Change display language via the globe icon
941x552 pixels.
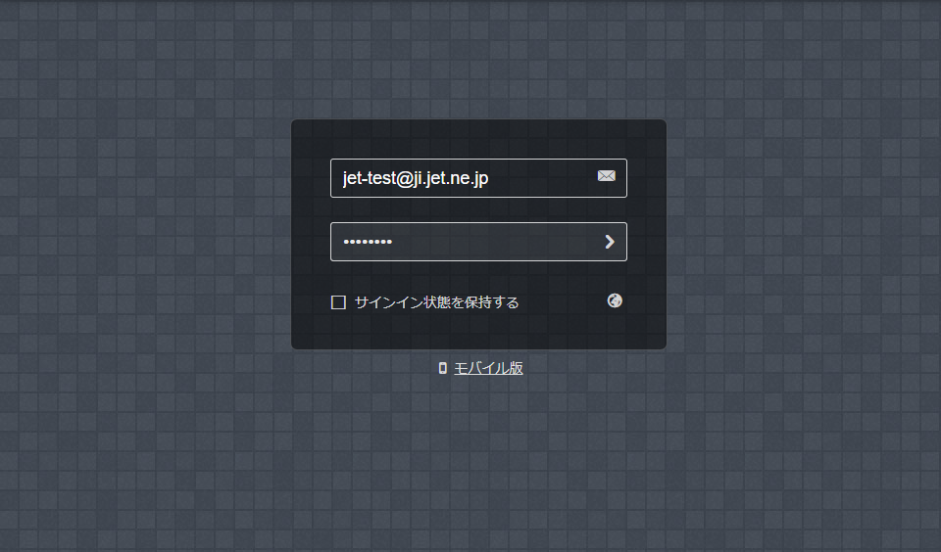(x=615, y=300)
